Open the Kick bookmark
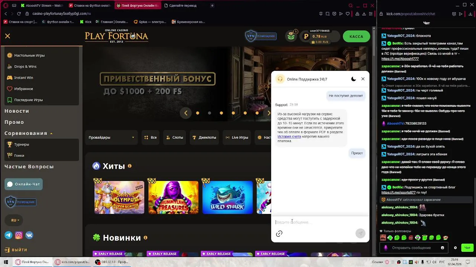This screenshot has height=267, width=476. pyautogui.click(x=86, y=22)
